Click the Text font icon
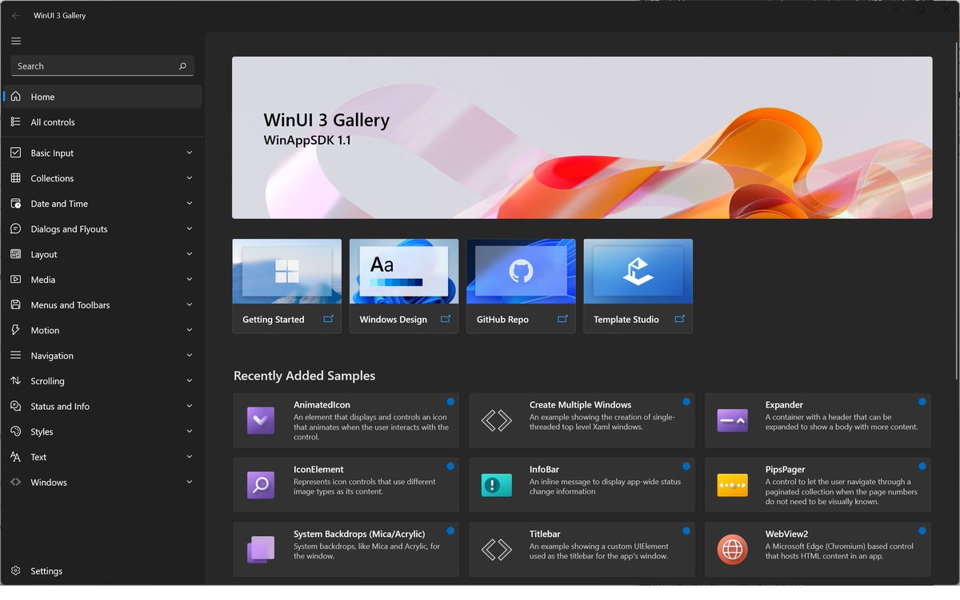Image resolution: width=960 pixels, height=600 pixels. point(16,457)
